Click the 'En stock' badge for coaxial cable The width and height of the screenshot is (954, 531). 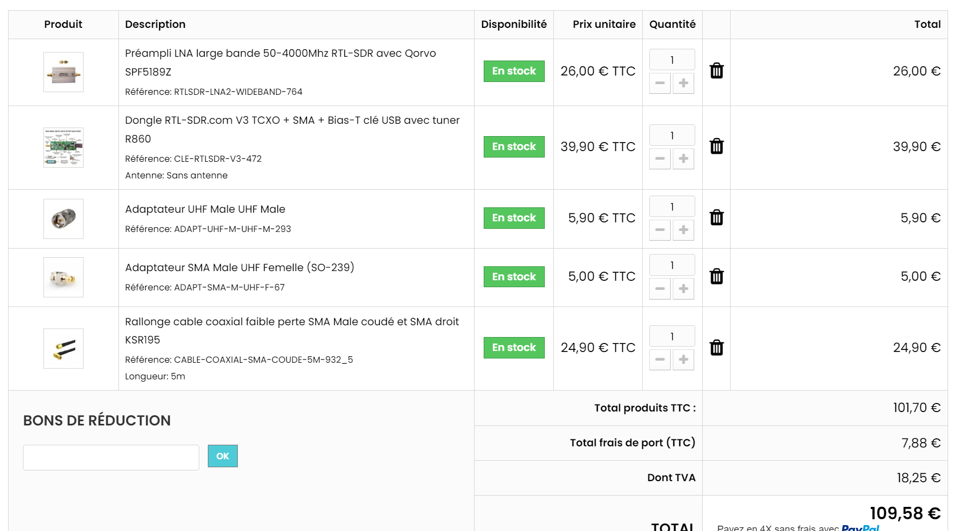coord(514,348)
